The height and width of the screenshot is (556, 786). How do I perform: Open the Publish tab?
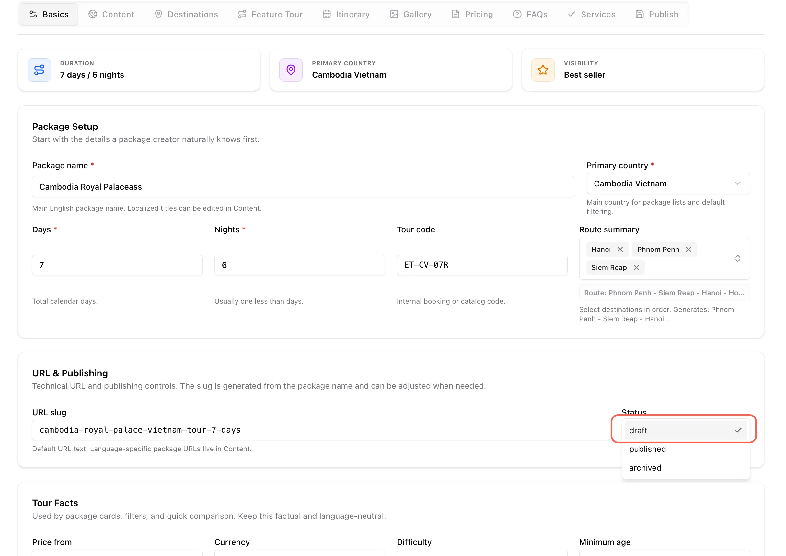(x=657, y=14)
